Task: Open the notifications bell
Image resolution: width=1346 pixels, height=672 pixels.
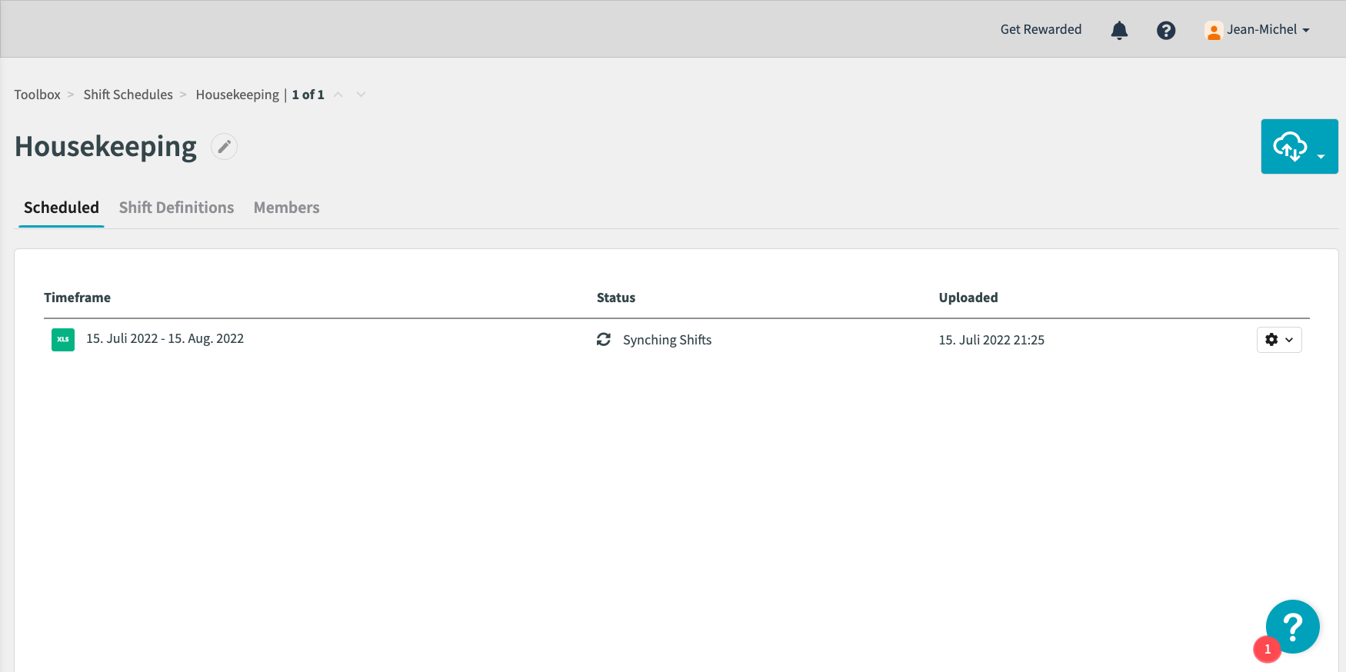Action: pyautogui.click(x=1119, y=30)
